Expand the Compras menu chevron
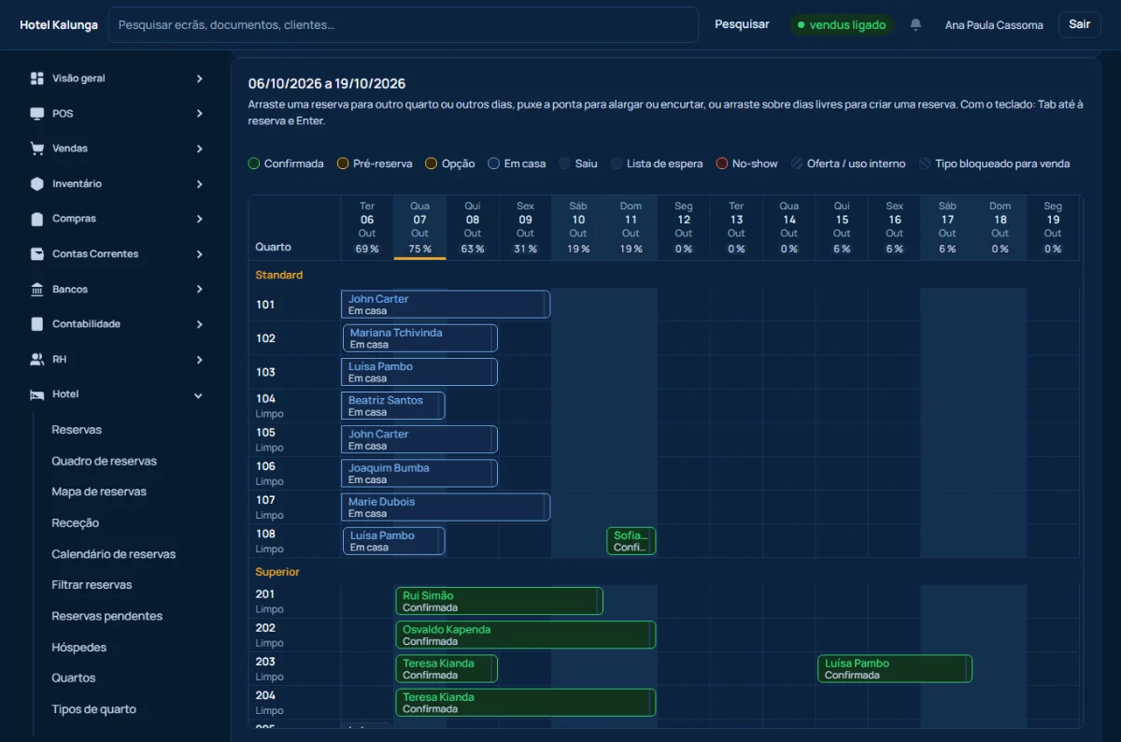 tap(199, 219)
